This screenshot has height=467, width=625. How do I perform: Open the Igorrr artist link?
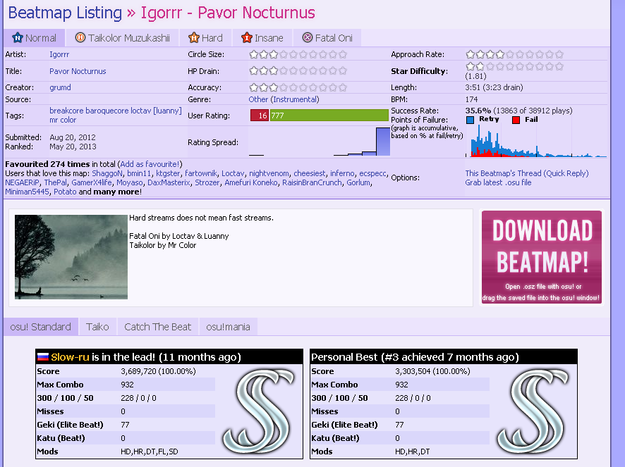coord(59,54)
